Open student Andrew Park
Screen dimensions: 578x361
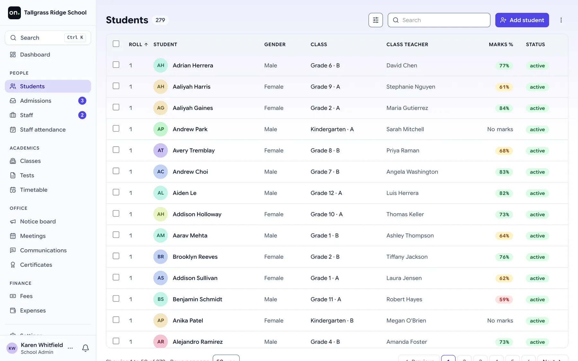pos(190,129)
